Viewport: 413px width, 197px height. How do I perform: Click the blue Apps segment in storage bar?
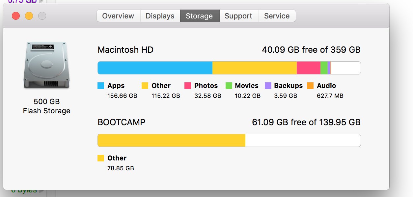coord(155,68)
